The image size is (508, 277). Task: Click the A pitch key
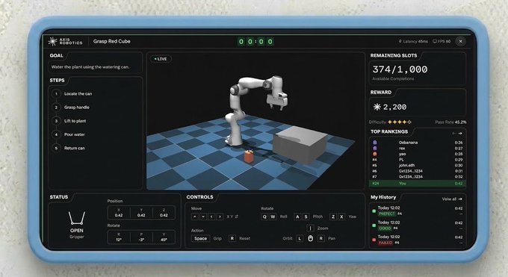tap(297, 217)
